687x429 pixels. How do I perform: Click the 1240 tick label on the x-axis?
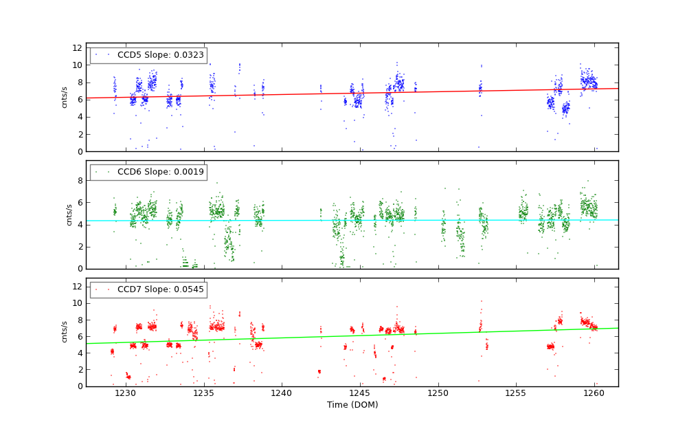click(x=282, y=393)
